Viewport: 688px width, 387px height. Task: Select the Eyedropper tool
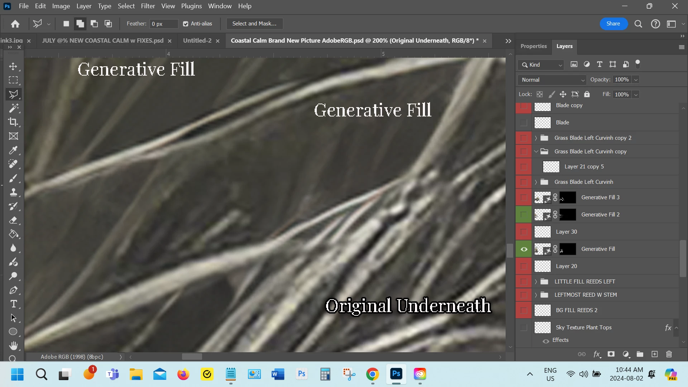click(13, 150)
